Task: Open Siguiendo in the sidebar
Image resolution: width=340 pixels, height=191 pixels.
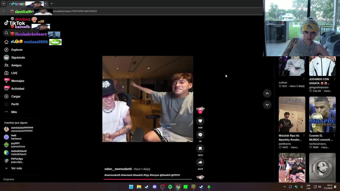Action: pos(18,58)
